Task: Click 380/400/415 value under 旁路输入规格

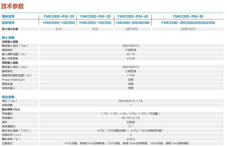Action: [130, 67]
